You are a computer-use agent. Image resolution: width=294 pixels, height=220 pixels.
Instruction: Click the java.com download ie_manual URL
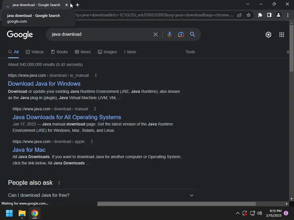pyautogui.click(x=48, y=75)
